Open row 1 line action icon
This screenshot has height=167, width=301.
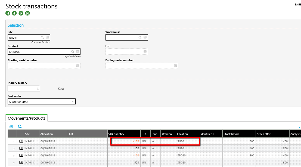click(x=21, y=141)
